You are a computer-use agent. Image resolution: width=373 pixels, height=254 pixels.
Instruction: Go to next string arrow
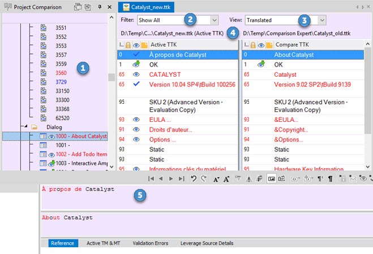point(171,178)
